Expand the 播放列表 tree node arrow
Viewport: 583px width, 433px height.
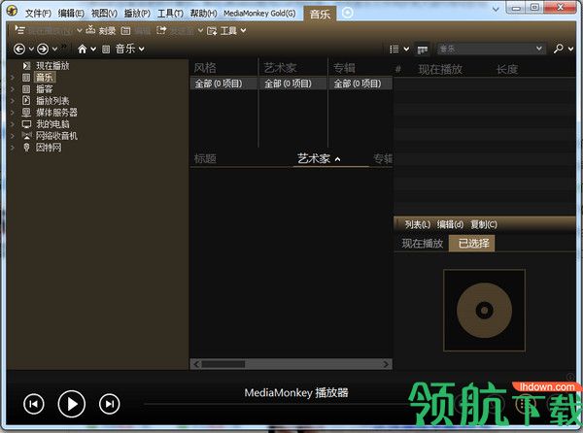13,101
